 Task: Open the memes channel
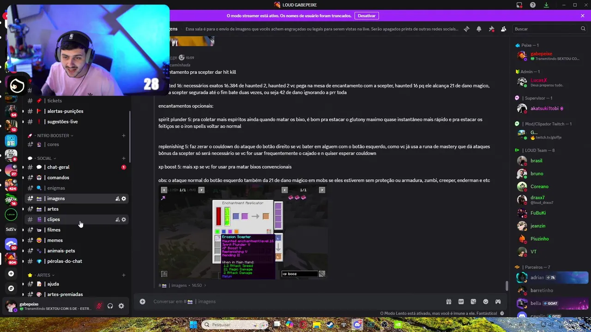point(76,240)
